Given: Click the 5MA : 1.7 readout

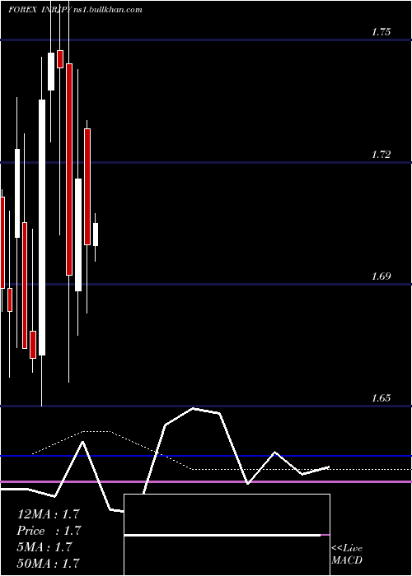Looking at the screenshot, I should pos(44,547).
